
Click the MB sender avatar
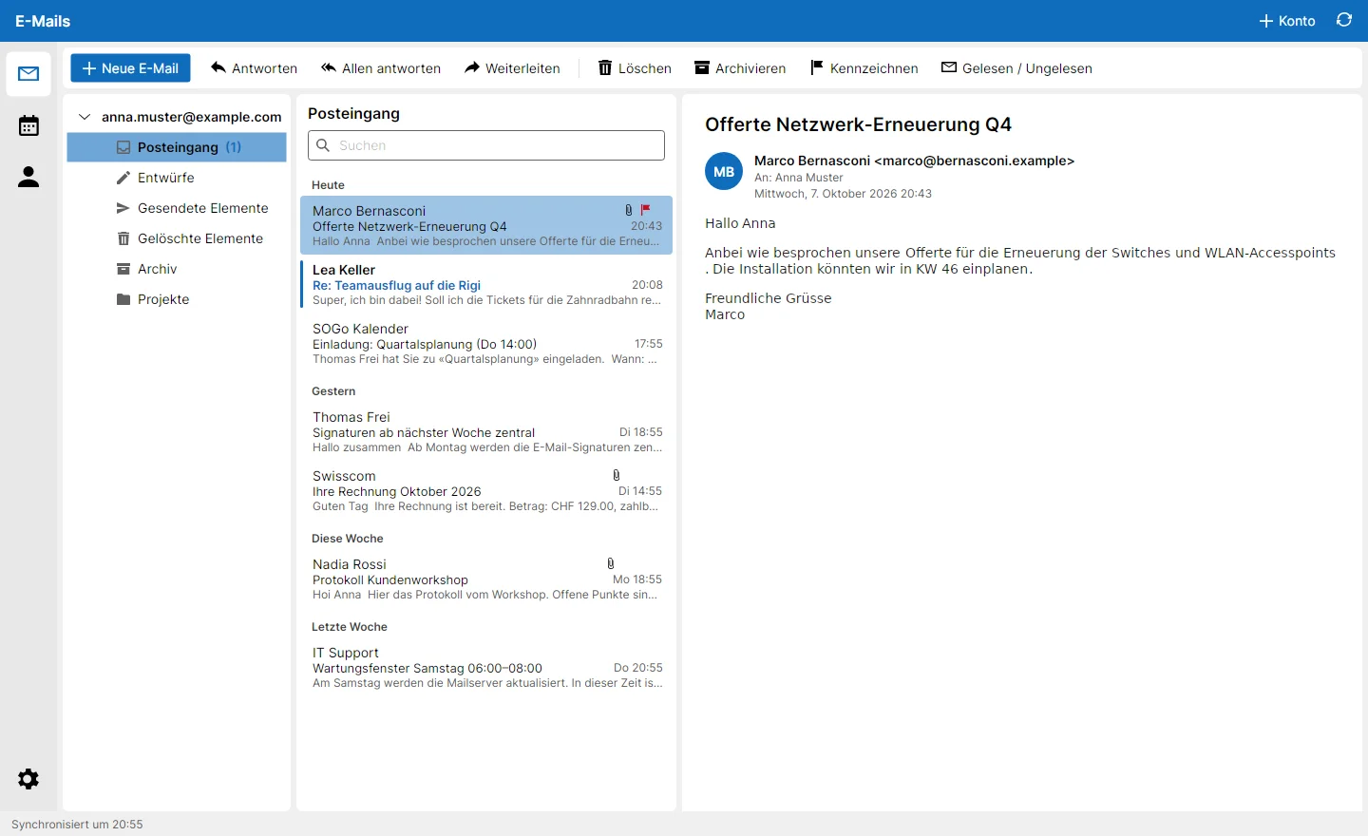pyautogui.click(x=724, y=172)
